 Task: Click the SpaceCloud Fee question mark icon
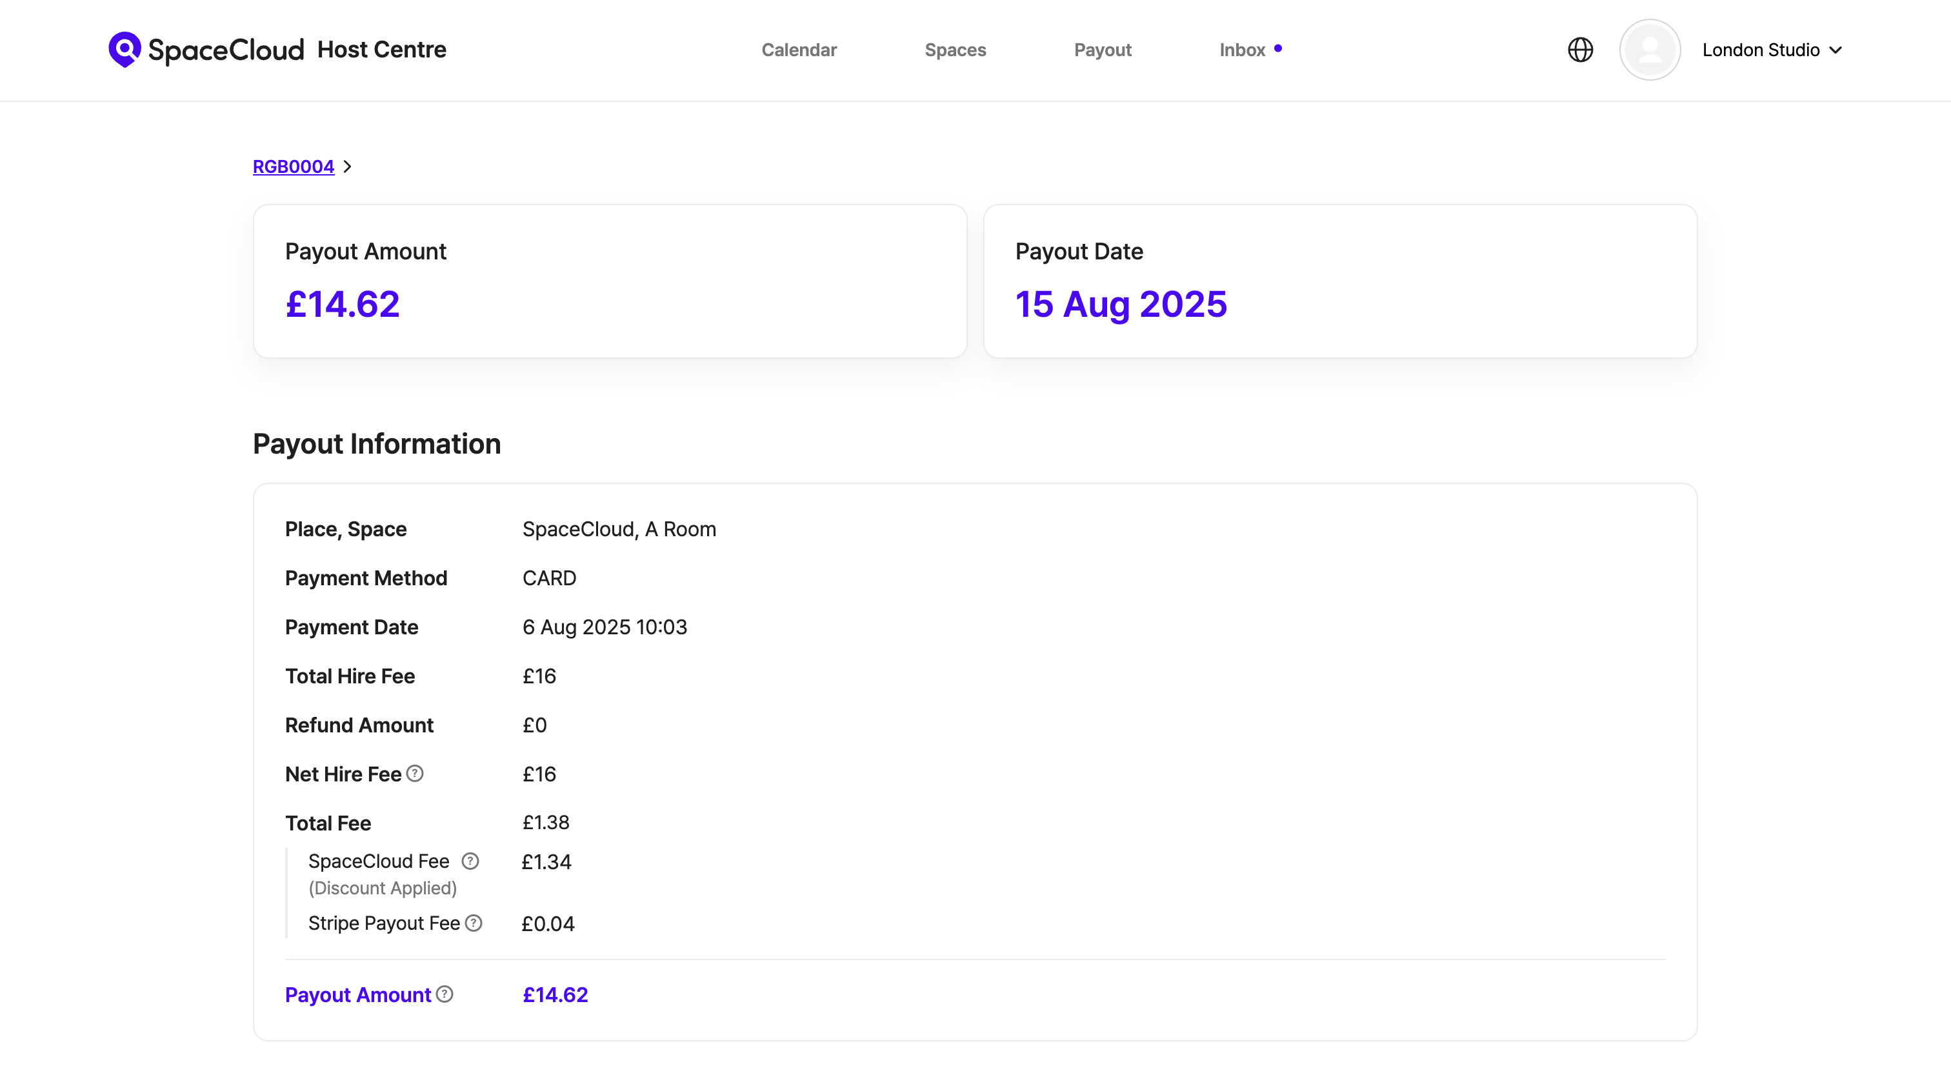pyautogui.click(x=470, y=861)
